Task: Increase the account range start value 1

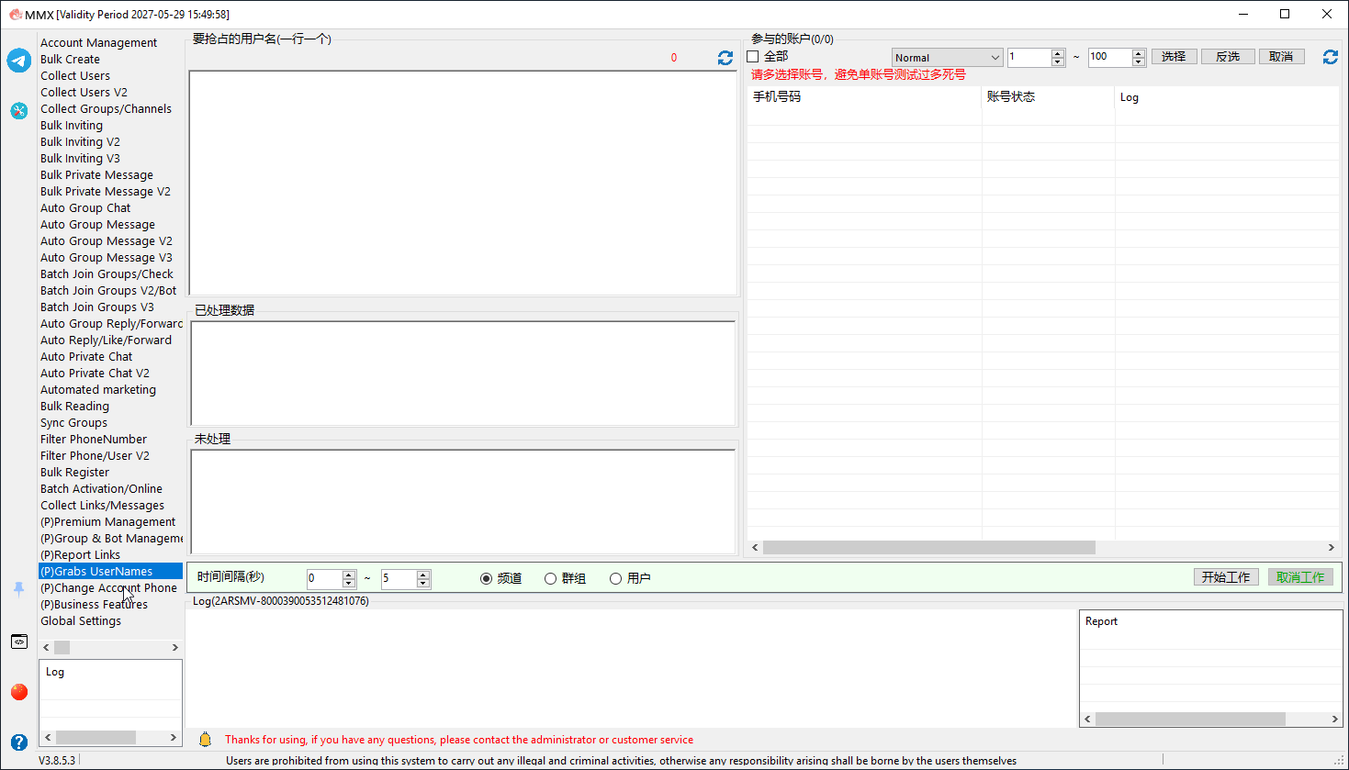Action: pos(1058,53)
